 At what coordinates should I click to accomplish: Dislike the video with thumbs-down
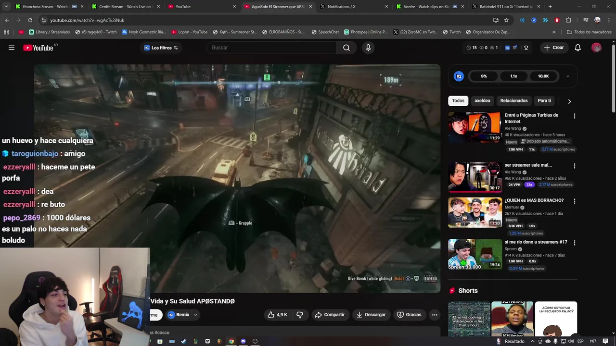pyautogui.click(x=299, y=315)
